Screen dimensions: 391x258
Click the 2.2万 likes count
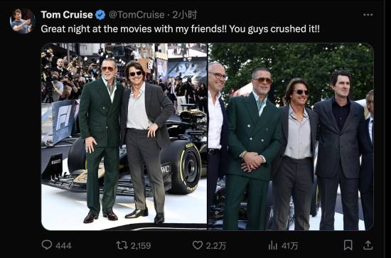216,246
